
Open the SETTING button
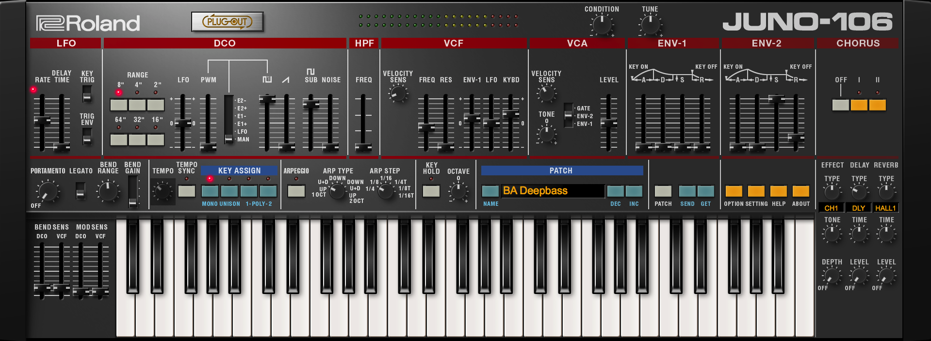[756, 191]
